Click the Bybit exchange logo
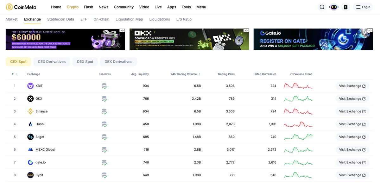This screenshot has height=183, width=380. 30,175
